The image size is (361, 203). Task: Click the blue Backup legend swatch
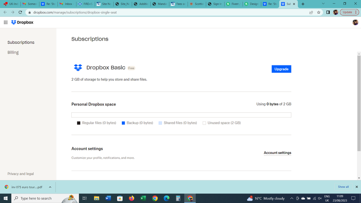point(123,123)
